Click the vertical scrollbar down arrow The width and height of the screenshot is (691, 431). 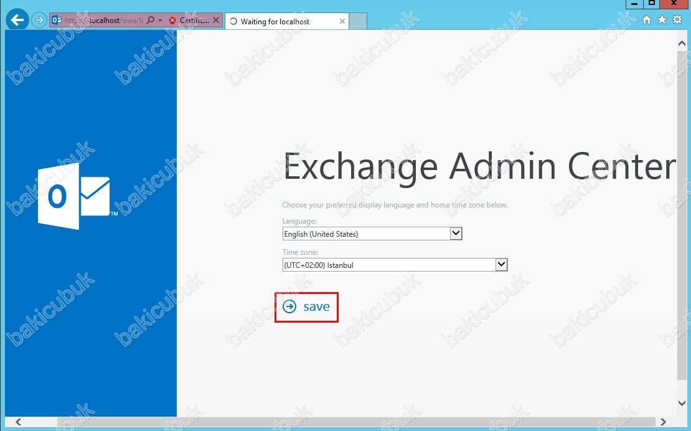click(682, 403)
